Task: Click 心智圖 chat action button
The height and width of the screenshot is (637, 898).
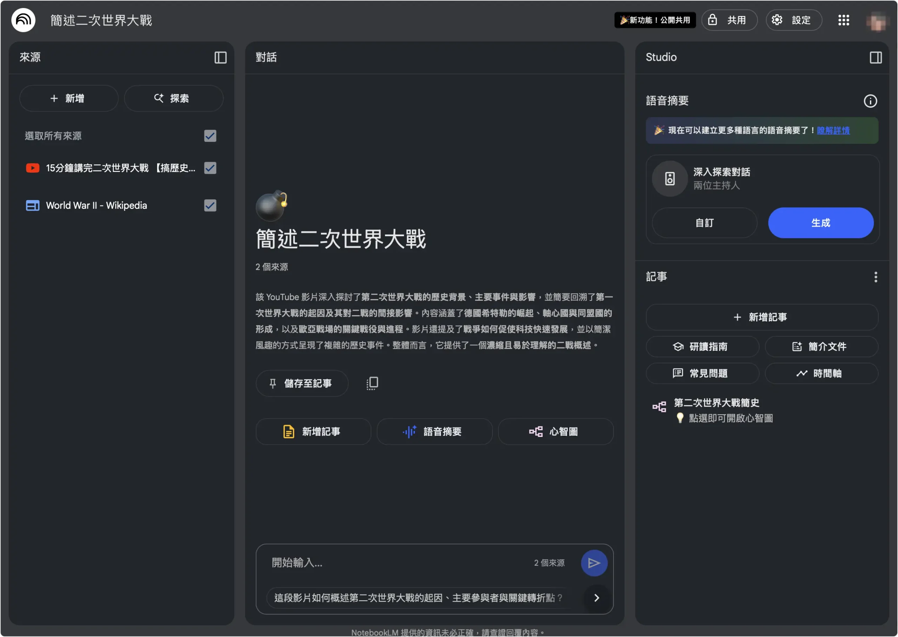Action: (x=555, y=431)
